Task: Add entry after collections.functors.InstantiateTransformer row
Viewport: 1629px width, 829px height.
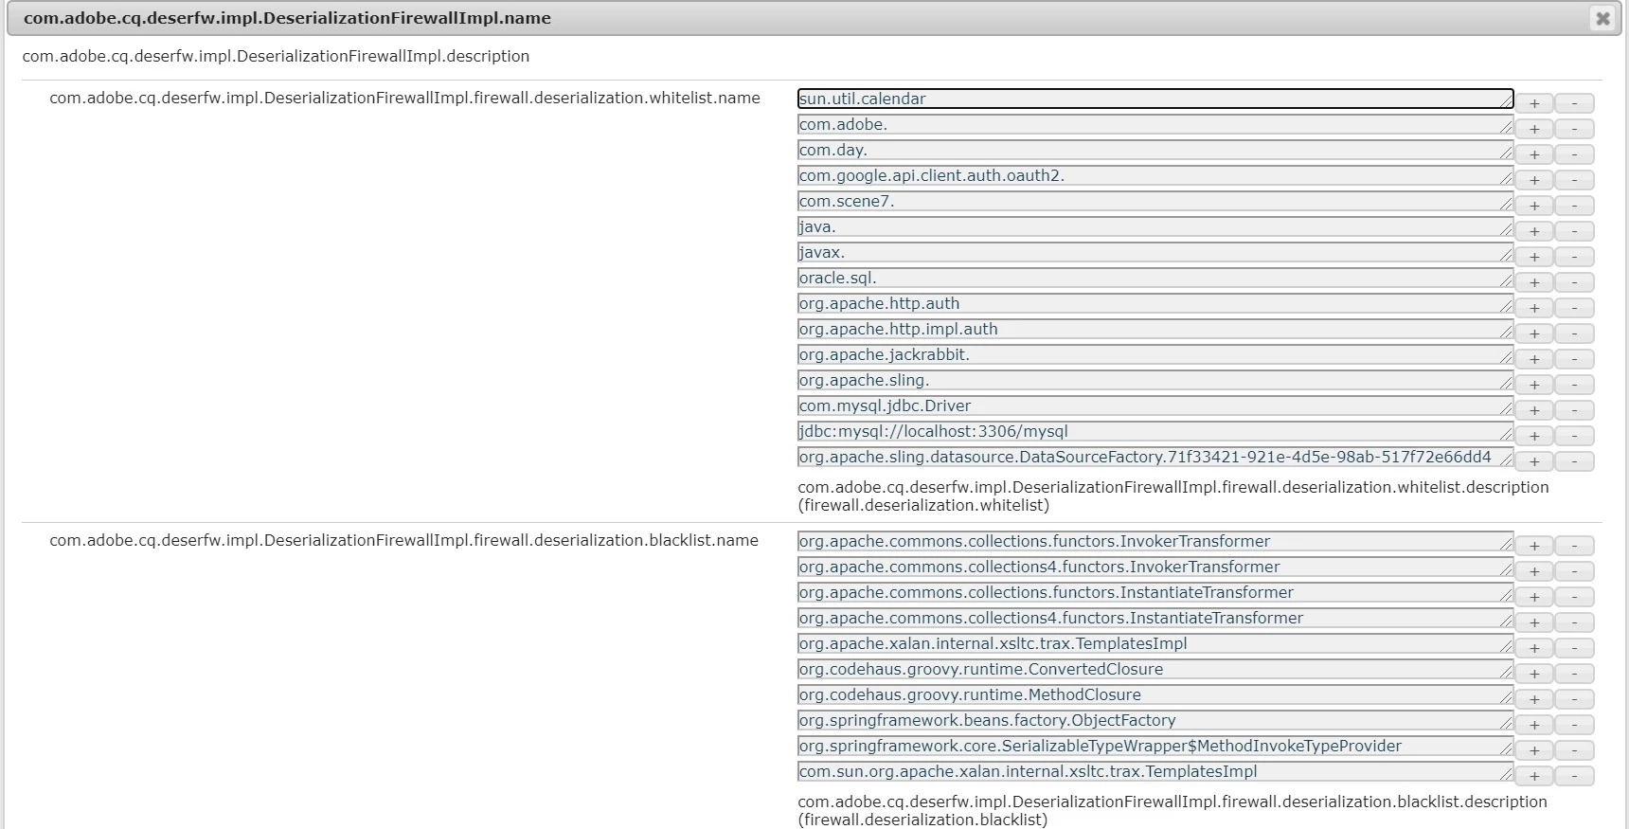Action: (x=1534, y=597)
